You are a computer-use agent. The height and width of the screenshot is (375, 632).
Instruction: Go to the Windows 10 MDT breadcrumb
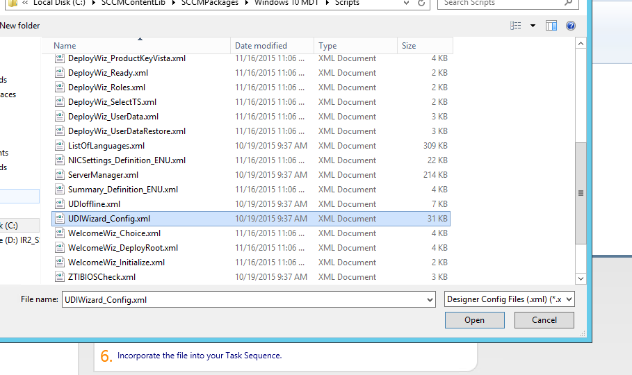[286, 3]
